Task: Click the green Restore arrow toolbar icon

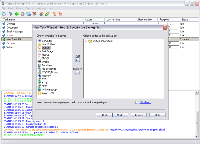Action: coord(17,14)
